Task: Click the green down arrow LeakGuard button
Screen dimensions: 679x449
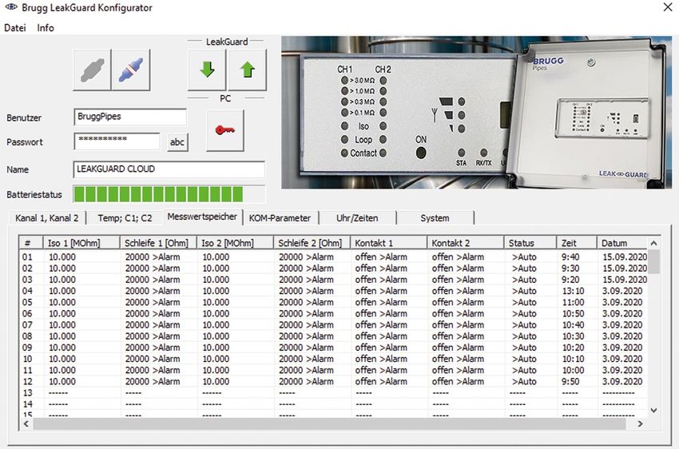Action: tap(207, 70)
